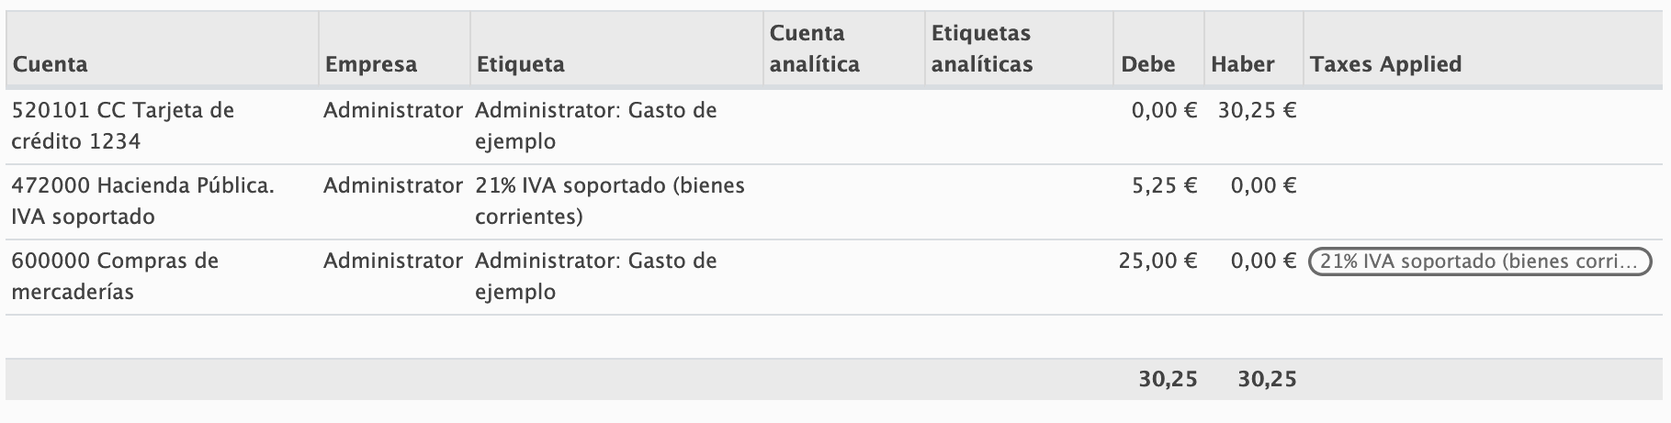The width and height of the screenshot is (1671, 423).
Task: Select the 25,00 € Debe amount cell
Action: point(1157,262)
